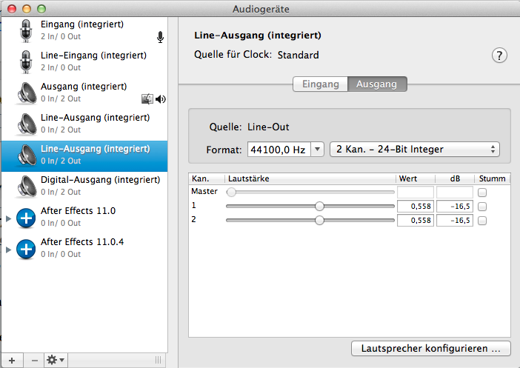Select the Ausgang (integriert) speaker device
This screenshot has height=368, width=520.
tap(83, 92)
